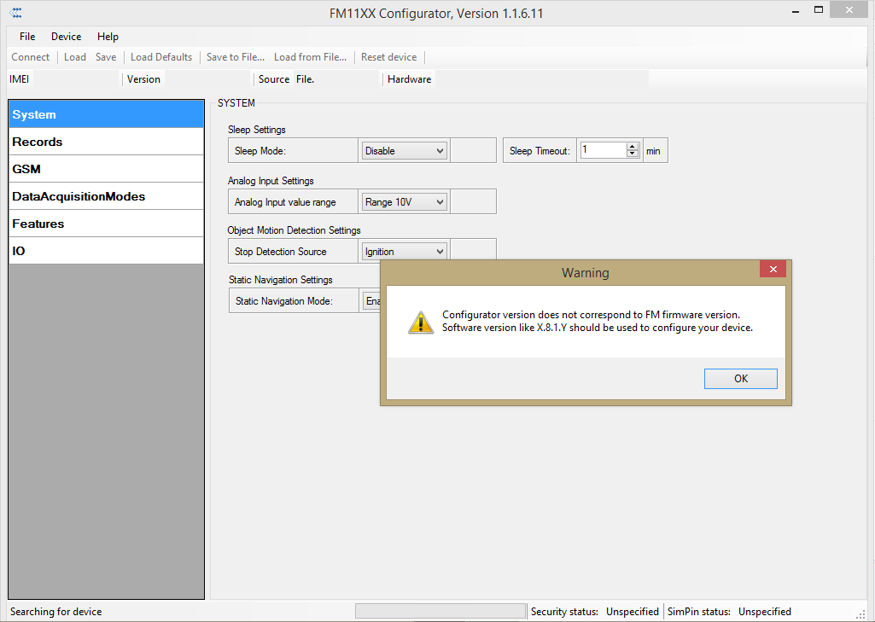Click Connect in the toolbar

[x=31, y=57]
